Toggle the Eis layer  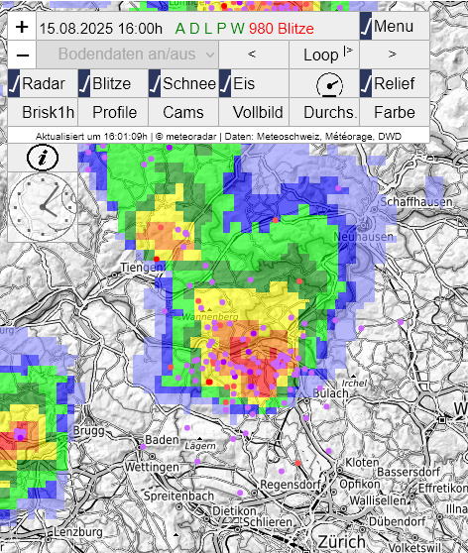click(x=254, y=83)
